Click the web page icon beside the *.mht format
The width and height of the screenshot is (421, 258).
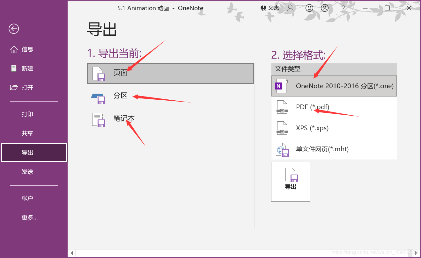click(x=283, y=149)
